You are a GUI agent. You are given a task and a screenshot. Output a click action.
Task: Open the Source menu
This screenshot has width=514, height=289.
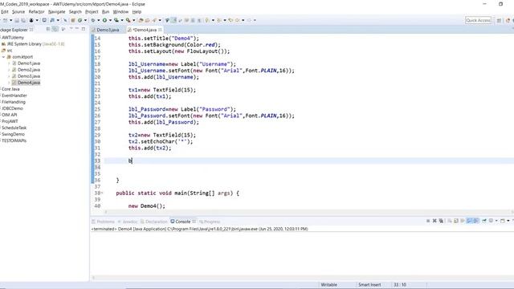(18, 11)
